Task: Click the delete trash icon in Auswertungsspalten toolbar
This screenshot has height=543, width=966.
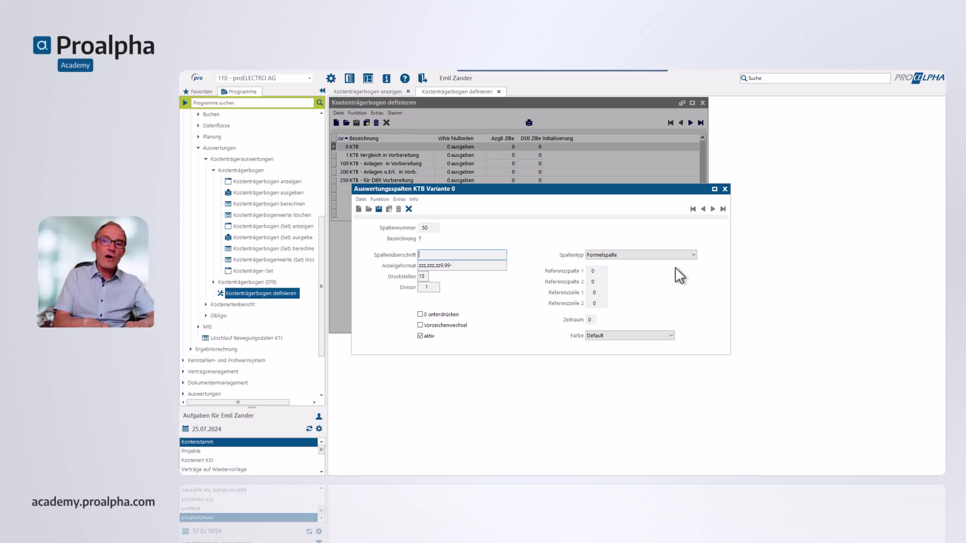Action: pyautogui.click(x=399, y=209)
